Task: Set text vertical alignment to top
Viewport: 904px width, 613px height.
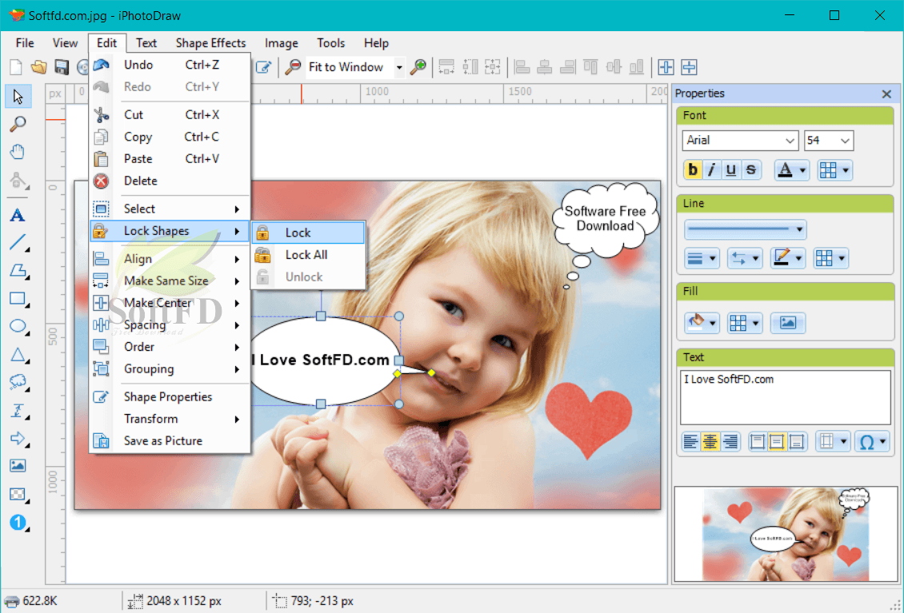Action: pyautogui.click(x=757, y=442)
